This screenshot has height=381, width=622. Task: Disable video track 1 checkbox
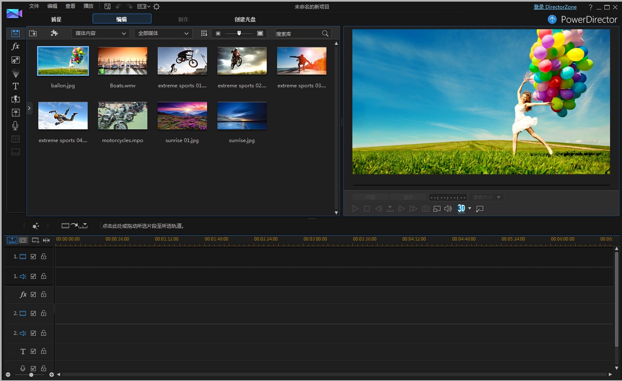[x=33, y=257]
